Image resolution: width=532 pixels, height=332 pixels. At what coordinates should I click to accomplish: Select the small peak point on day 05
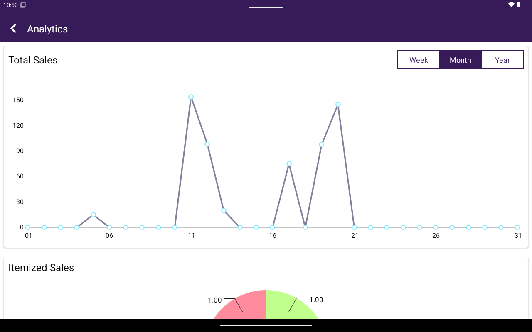(93, 215)
